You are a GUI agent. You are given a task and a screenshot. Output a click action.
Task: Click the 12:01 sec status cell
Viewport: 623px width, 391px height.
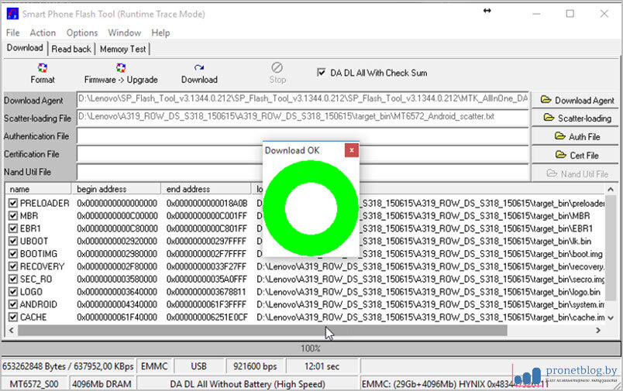point(322,366)
